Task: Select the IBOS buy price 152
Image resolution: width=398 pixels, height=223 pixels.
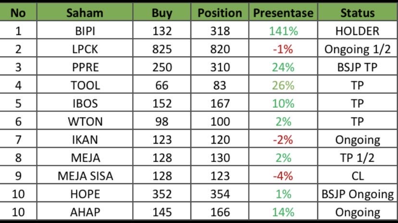Action: click(162, 104)
